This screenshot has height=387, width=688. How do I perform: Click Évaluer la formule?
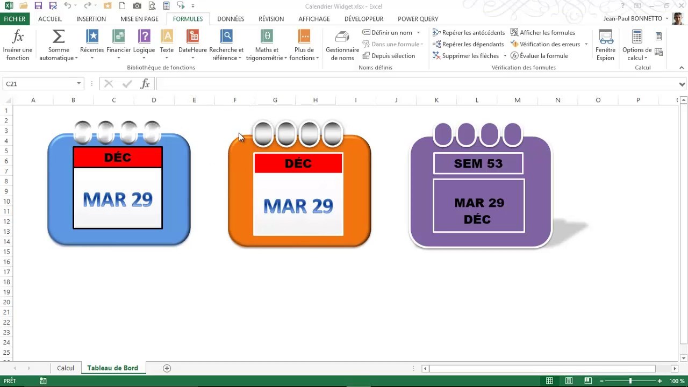pyautogui.click(x=539, y=56)
